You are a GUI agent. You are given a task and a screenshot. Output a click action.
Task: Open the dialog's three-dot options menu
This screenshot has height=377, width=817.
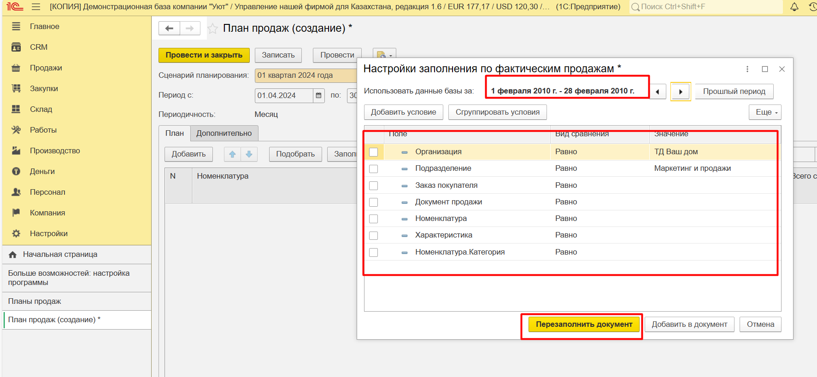[747, 69]
